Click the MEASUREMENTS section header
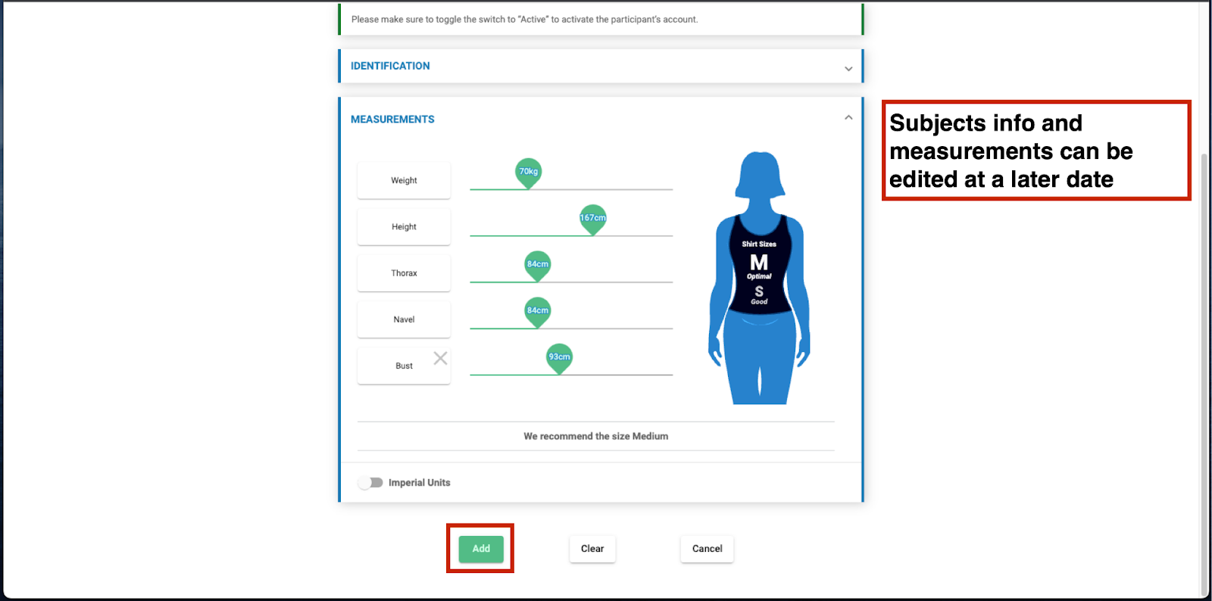 [392, 119]
